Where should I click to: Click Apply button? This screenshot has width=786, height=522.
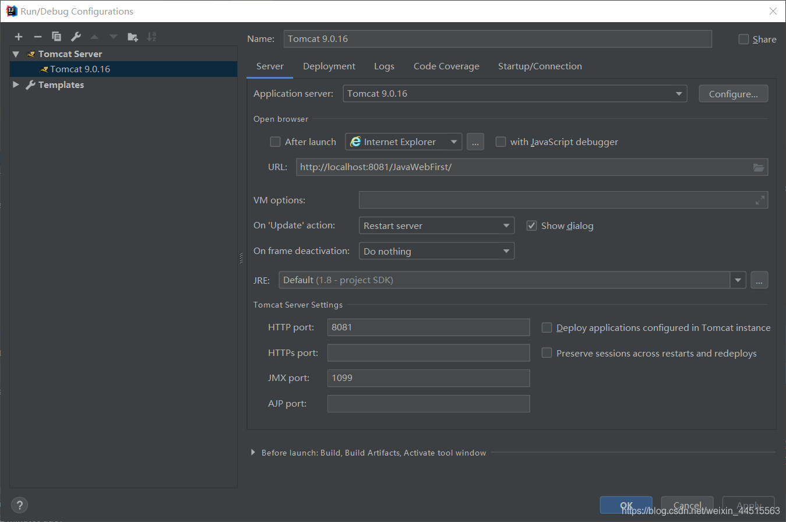(749, 505)
